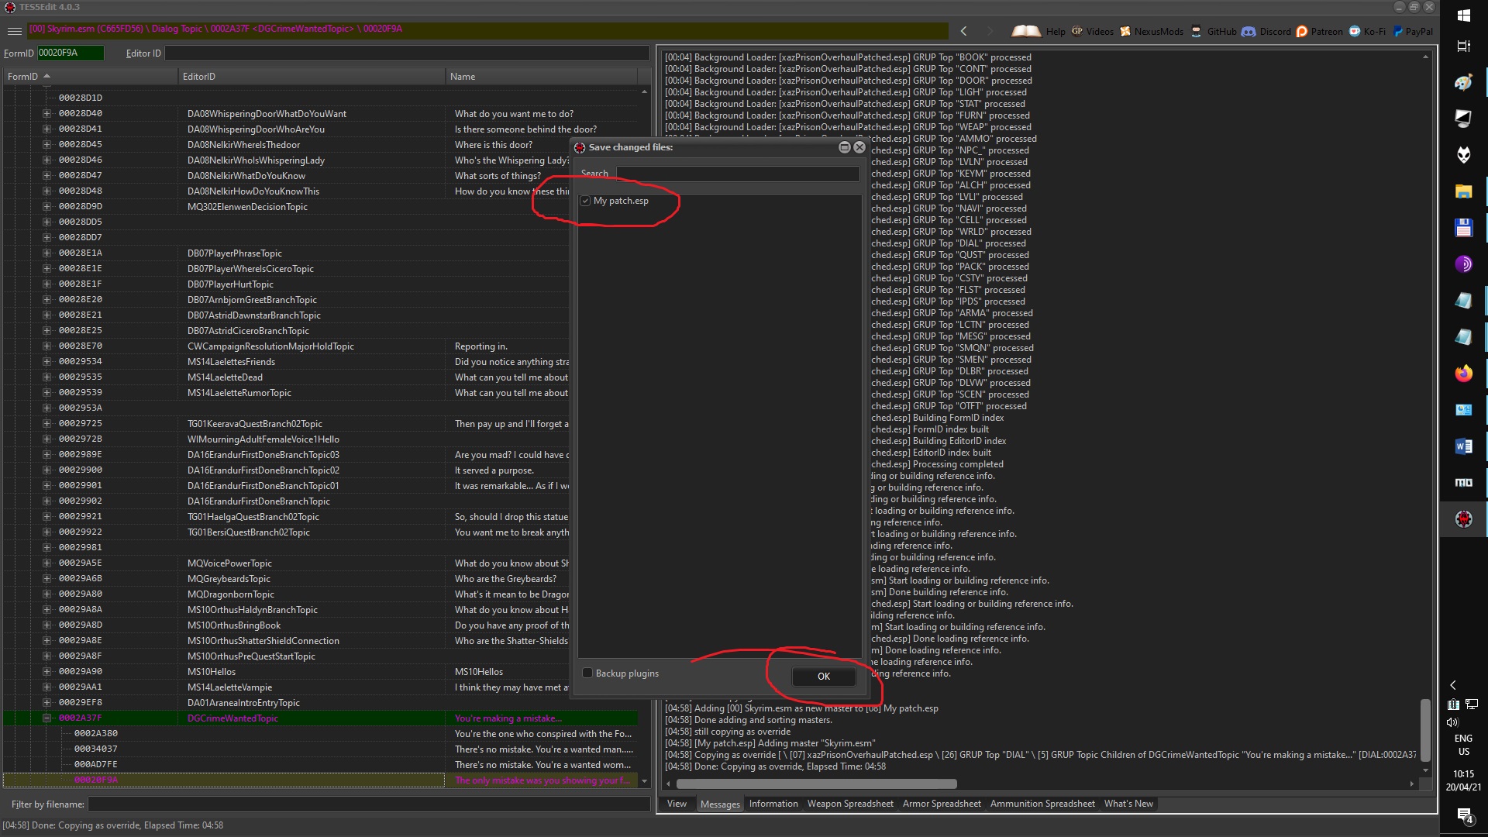Open the What's New tab
Screen dimensions: 1488x837
point(1128,804)
